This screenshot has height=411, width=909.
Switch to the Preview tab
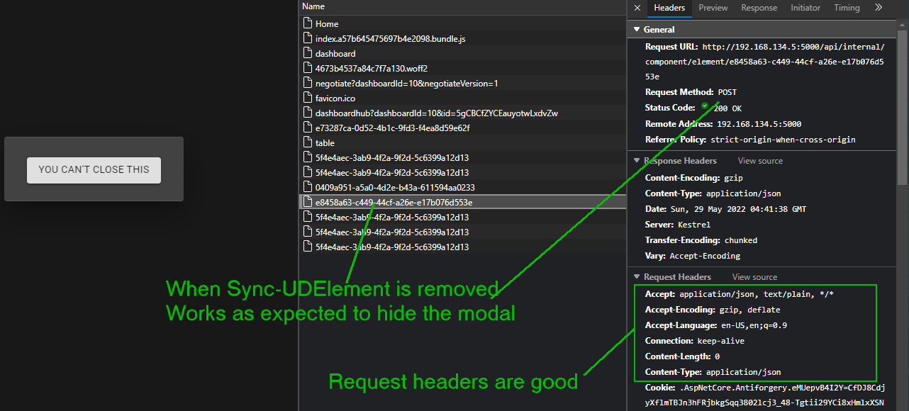[713, 8]
